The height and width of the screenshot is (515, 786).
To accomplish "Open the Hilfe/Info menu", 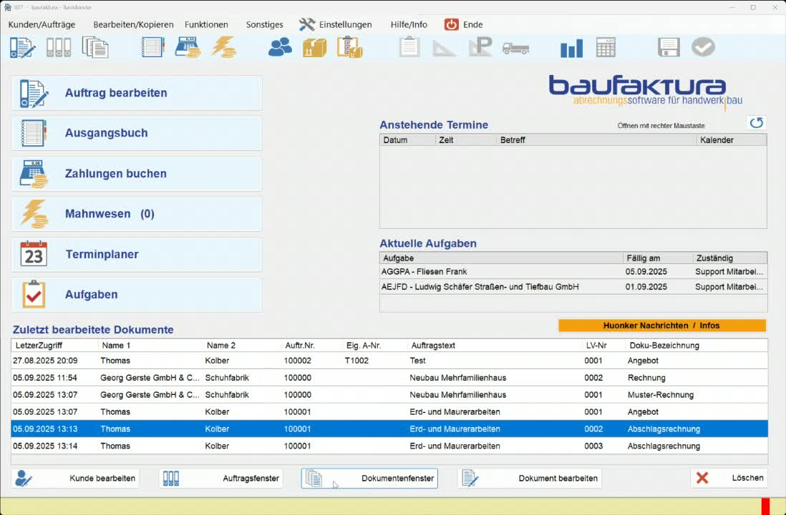I will click(x=409, y=24).
